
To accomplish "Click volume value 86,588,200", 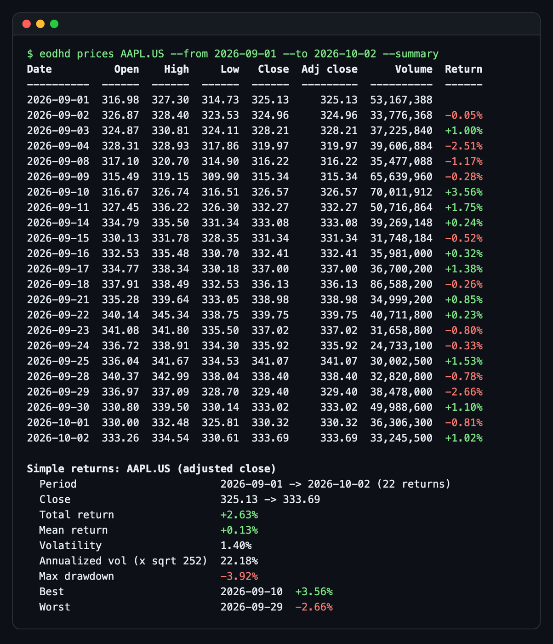I will coord(401,284).
